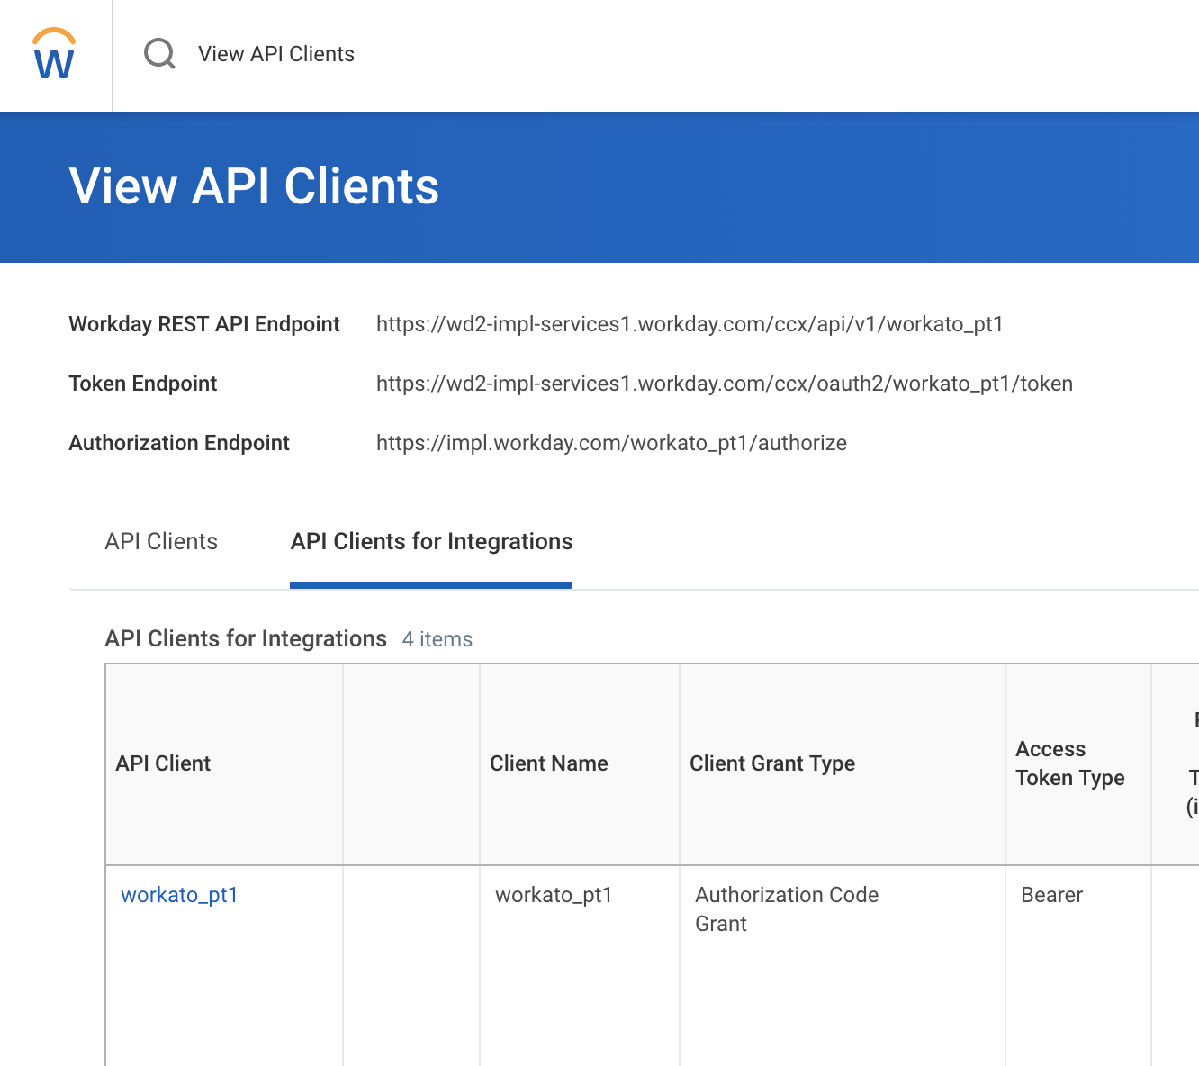Sort by the API Client column header

point(163,763)
